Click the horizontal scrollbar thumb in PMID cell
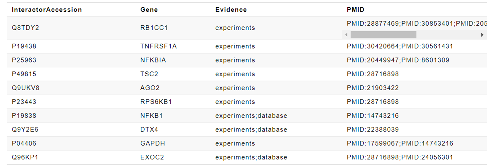491x167 pixels. (383, 35)
